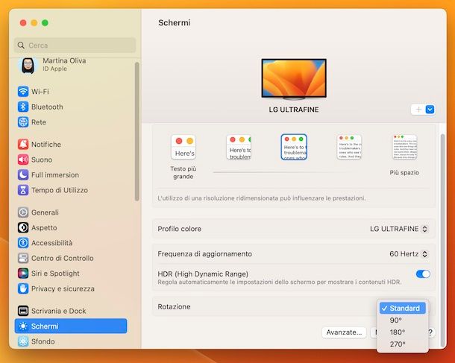Click the LG ULTRAFINE monitor preview

pyautogui.click(x=294, y=79)
